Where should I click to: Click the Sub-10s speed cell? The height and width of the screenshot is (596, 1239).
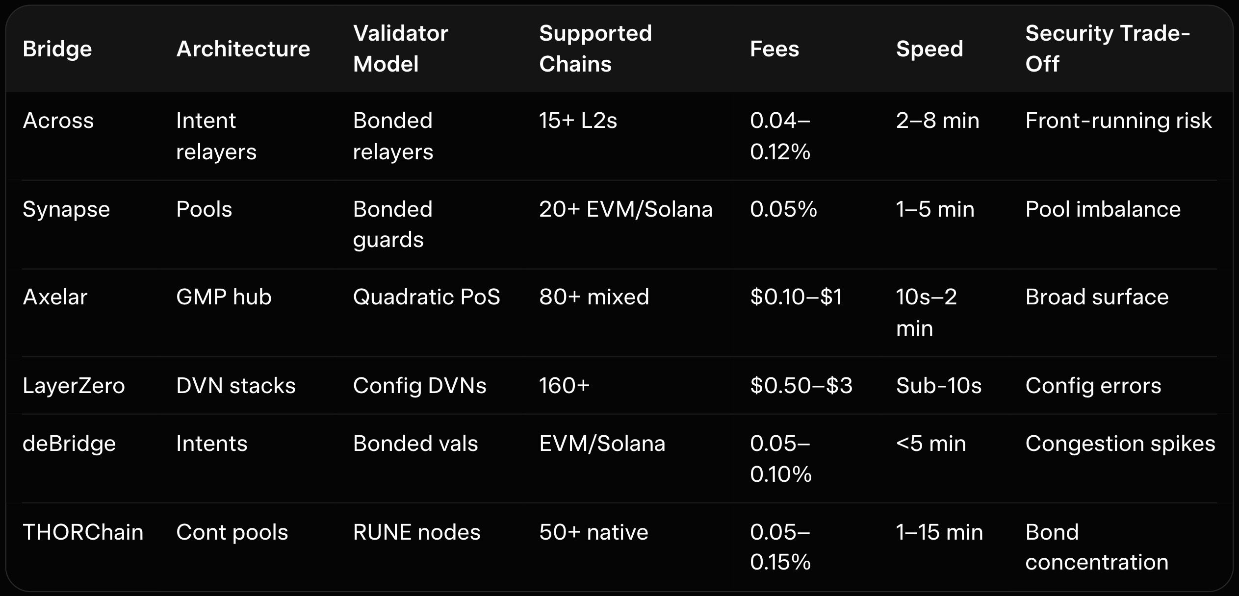click(x=938, y=386)
